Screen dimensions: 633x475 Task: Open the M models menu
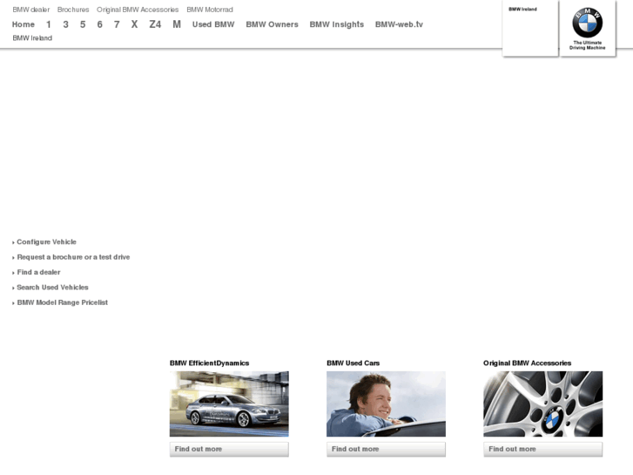point(177,24)
